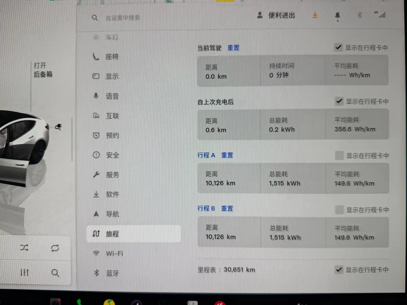Tap the charge port icon beside car

click(x=58, y=127)
